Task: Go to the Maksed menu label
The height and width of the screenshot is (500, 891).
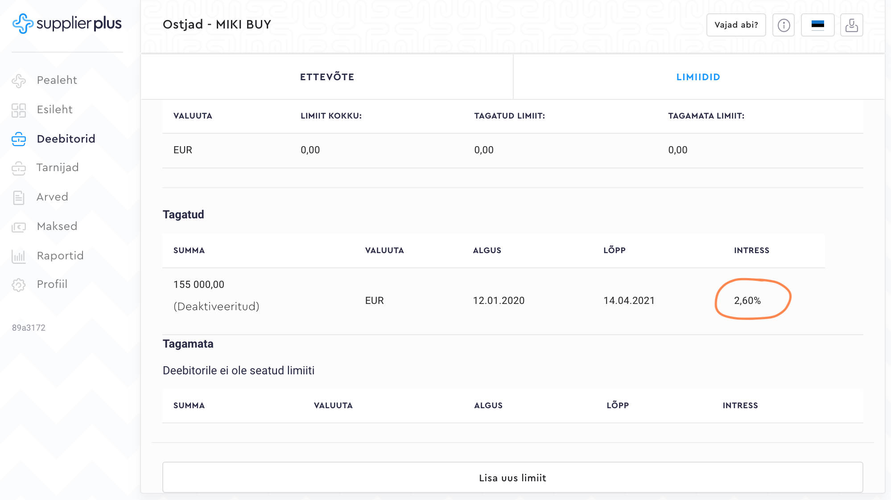Action: point(57,226)
